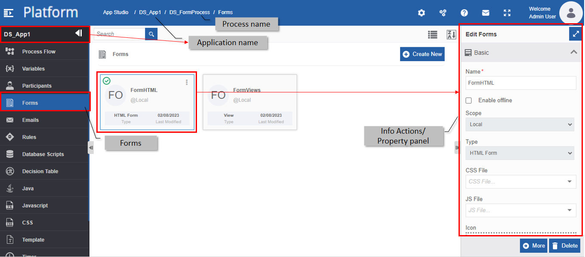585x257 pixels.
Task: Click the Create New button
Action: pos(422,54)
